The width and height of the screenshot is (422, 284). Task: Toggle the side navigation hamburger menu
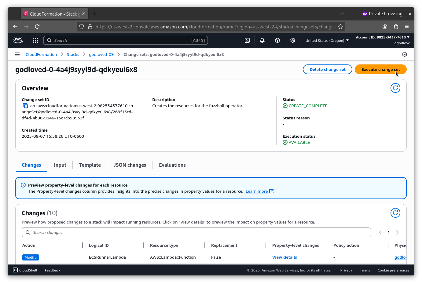click(x=17, y=54)
